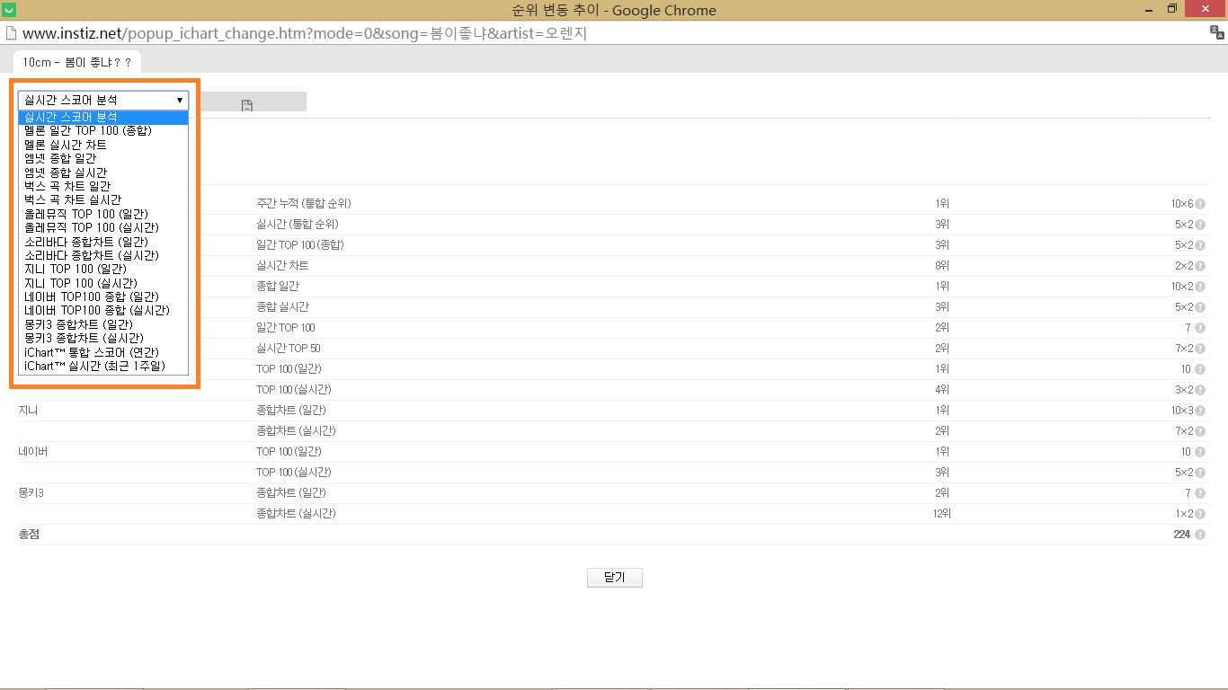Image resolution: width=1228 pixels, height=690 pixels.
Task: Click the 12위 rank cell
Action: (x=941, y=514)
